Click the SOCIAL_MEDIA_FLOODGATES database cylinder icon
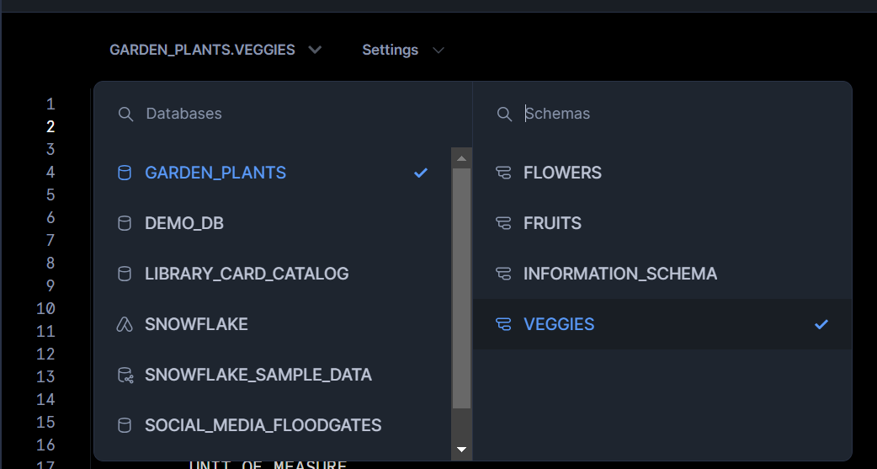 point(125,425)
